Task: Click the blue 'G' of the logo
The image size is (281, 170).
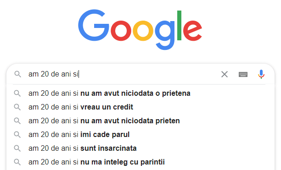Action: 94,25
